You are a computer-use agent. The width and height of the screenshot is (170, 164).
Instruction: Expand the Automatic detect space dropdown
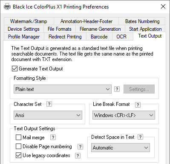pyautogui.click(x=121, y=148)
